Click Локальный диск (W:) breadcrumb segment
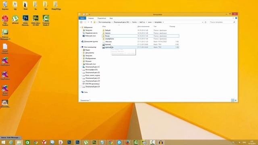 point(121,22)
